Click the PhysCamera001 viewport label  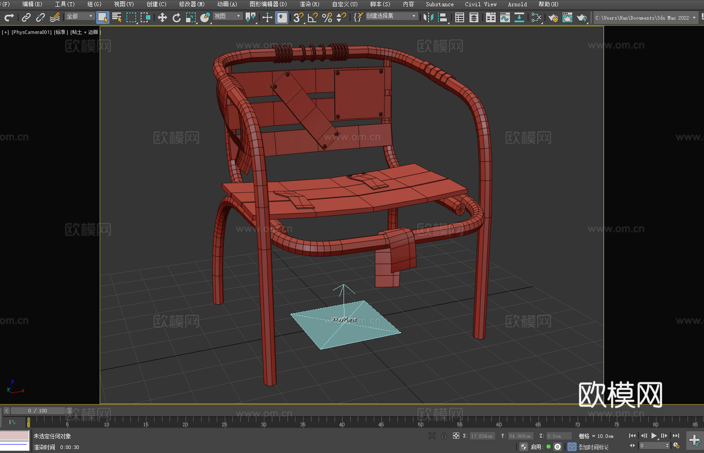(32, 32)
